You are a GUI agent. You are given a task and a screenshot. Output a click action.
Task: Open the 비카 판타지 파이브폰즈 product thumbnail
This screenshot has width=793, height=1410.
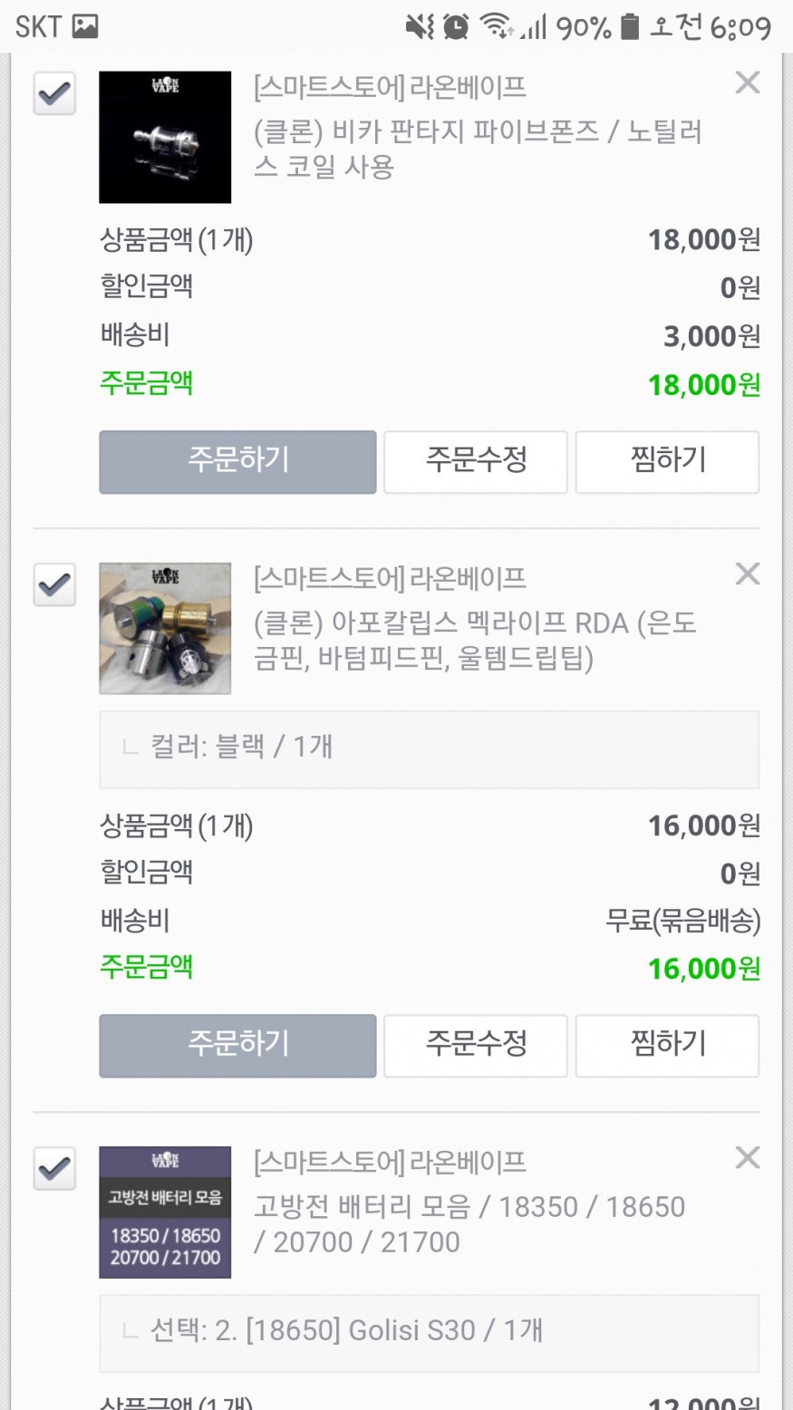click(165, 137)
